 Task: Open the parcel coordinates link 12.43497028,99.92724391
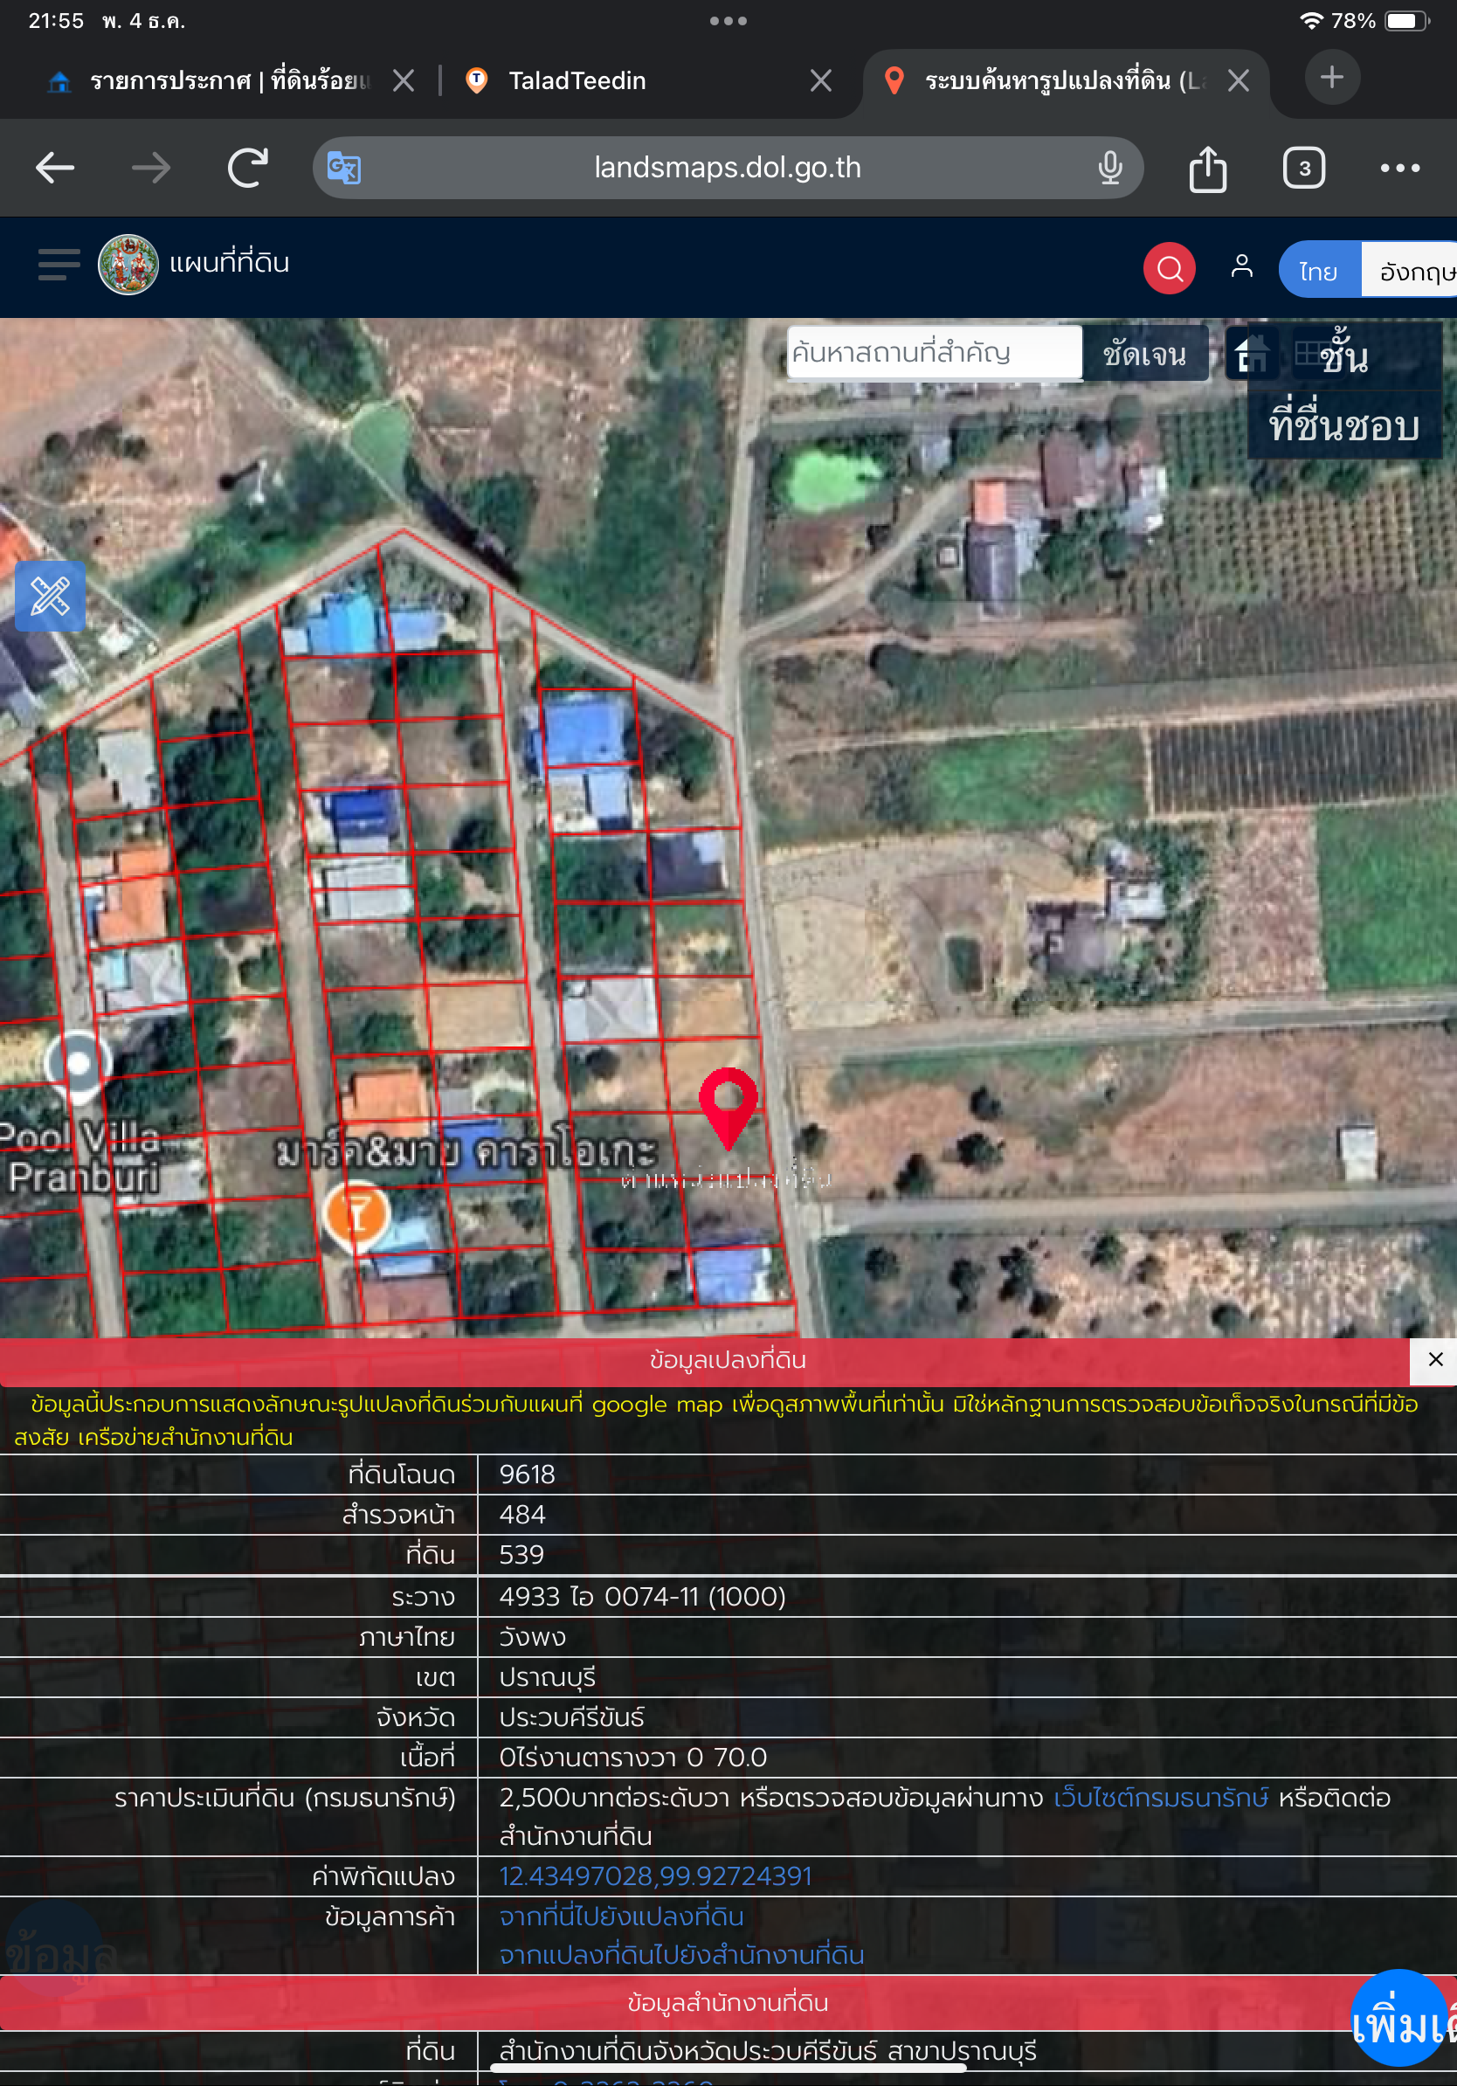click(x=655, y=1875)
